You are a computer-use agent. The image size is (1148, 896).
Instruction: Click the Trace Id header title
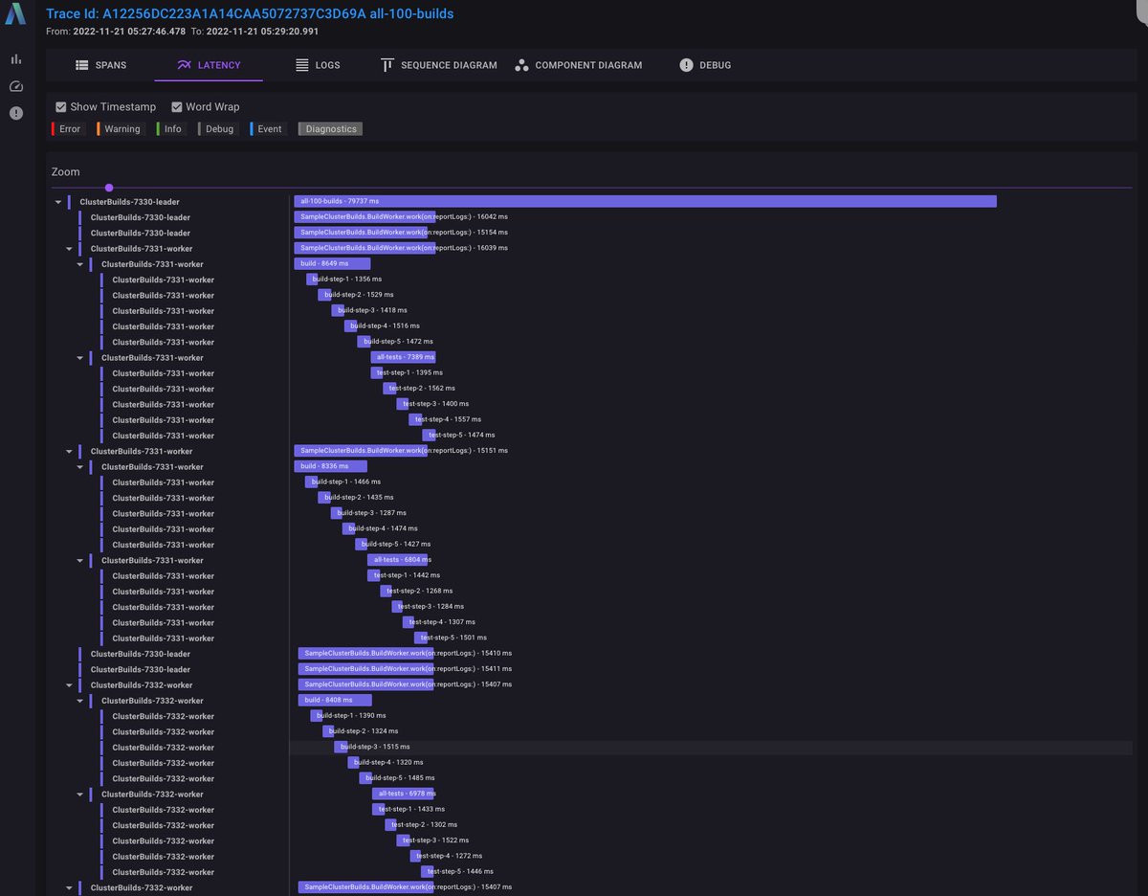(x=250, y=14)
